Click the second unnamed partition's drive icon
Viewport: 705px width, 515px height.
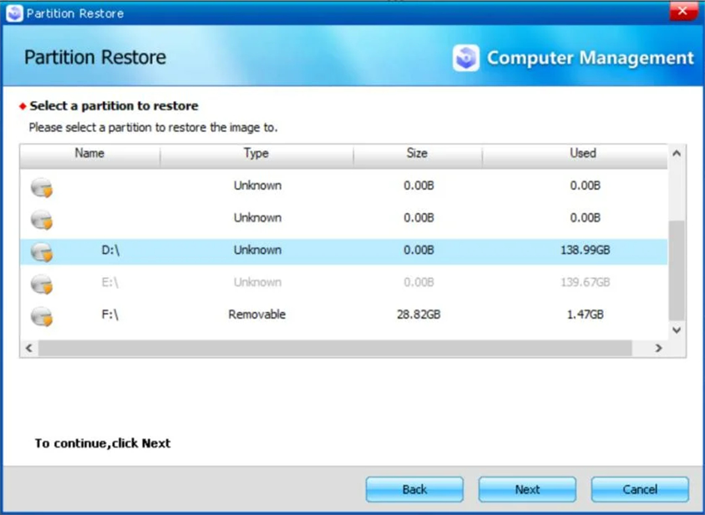(x=42, y=219)
